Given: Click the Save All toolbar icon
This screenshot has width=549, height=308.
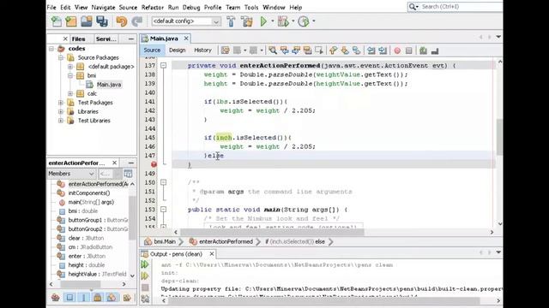Looking at the screenshot, I should click(x=102, y=21).
